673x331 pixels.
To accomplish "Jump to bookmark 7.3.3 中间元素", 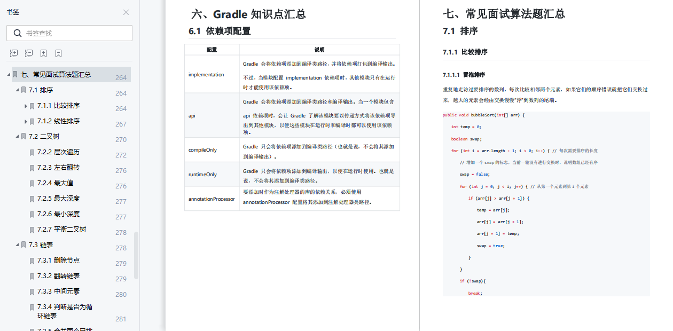I will (x=59, y=291).
